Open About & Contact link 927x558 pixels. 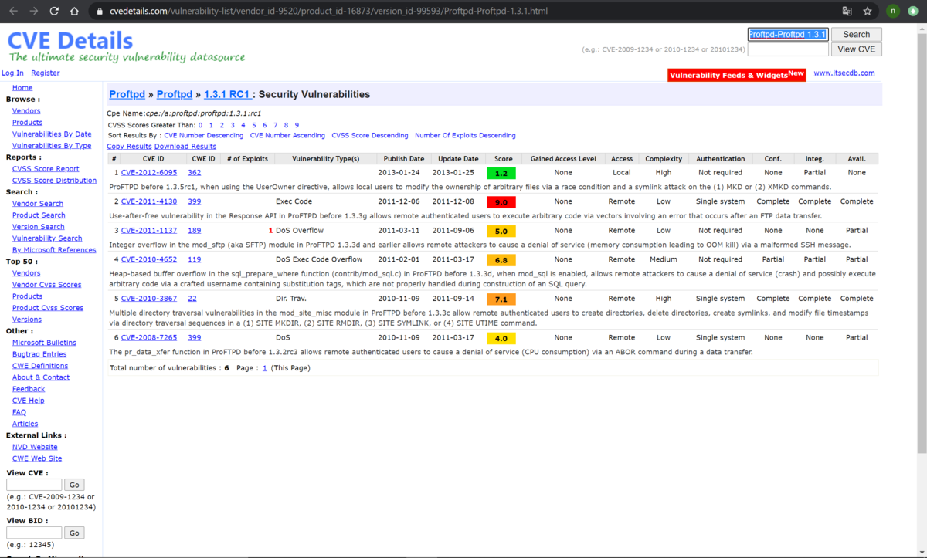[x=41, y=377]
